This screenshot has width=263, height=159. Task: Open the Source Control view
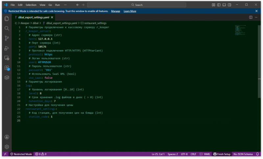7,38
